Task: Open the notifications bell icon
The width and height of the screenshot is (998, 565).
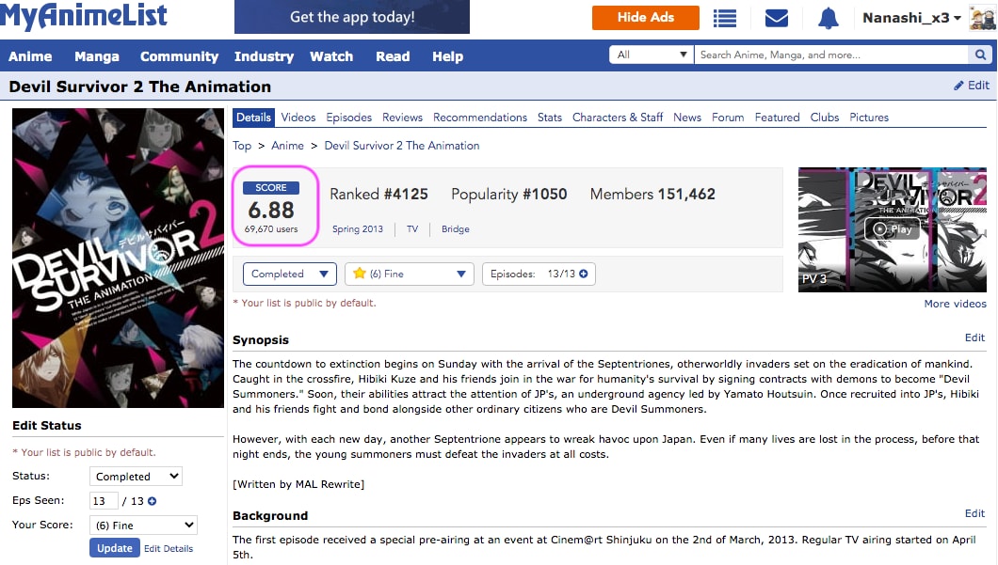Action: click(829, 18)
